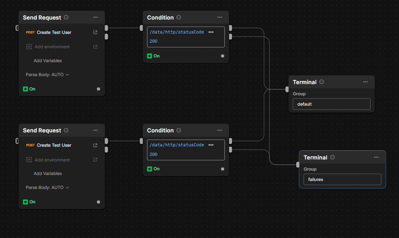399x238 pixels.
Task: Select the failures Terminal block title
Action: [315, 157]
